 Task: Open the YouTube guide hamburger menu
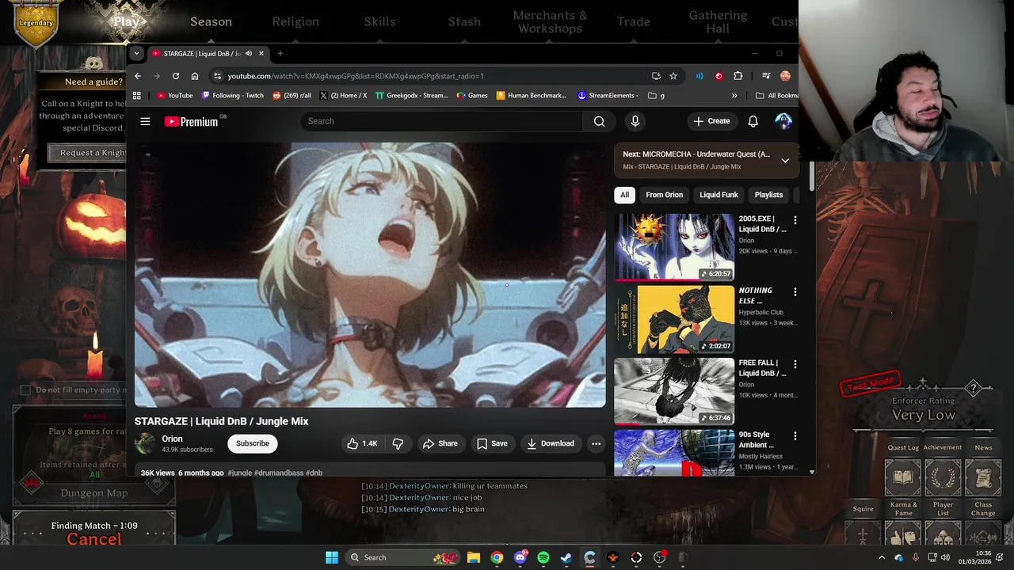[x=145, y=121]
